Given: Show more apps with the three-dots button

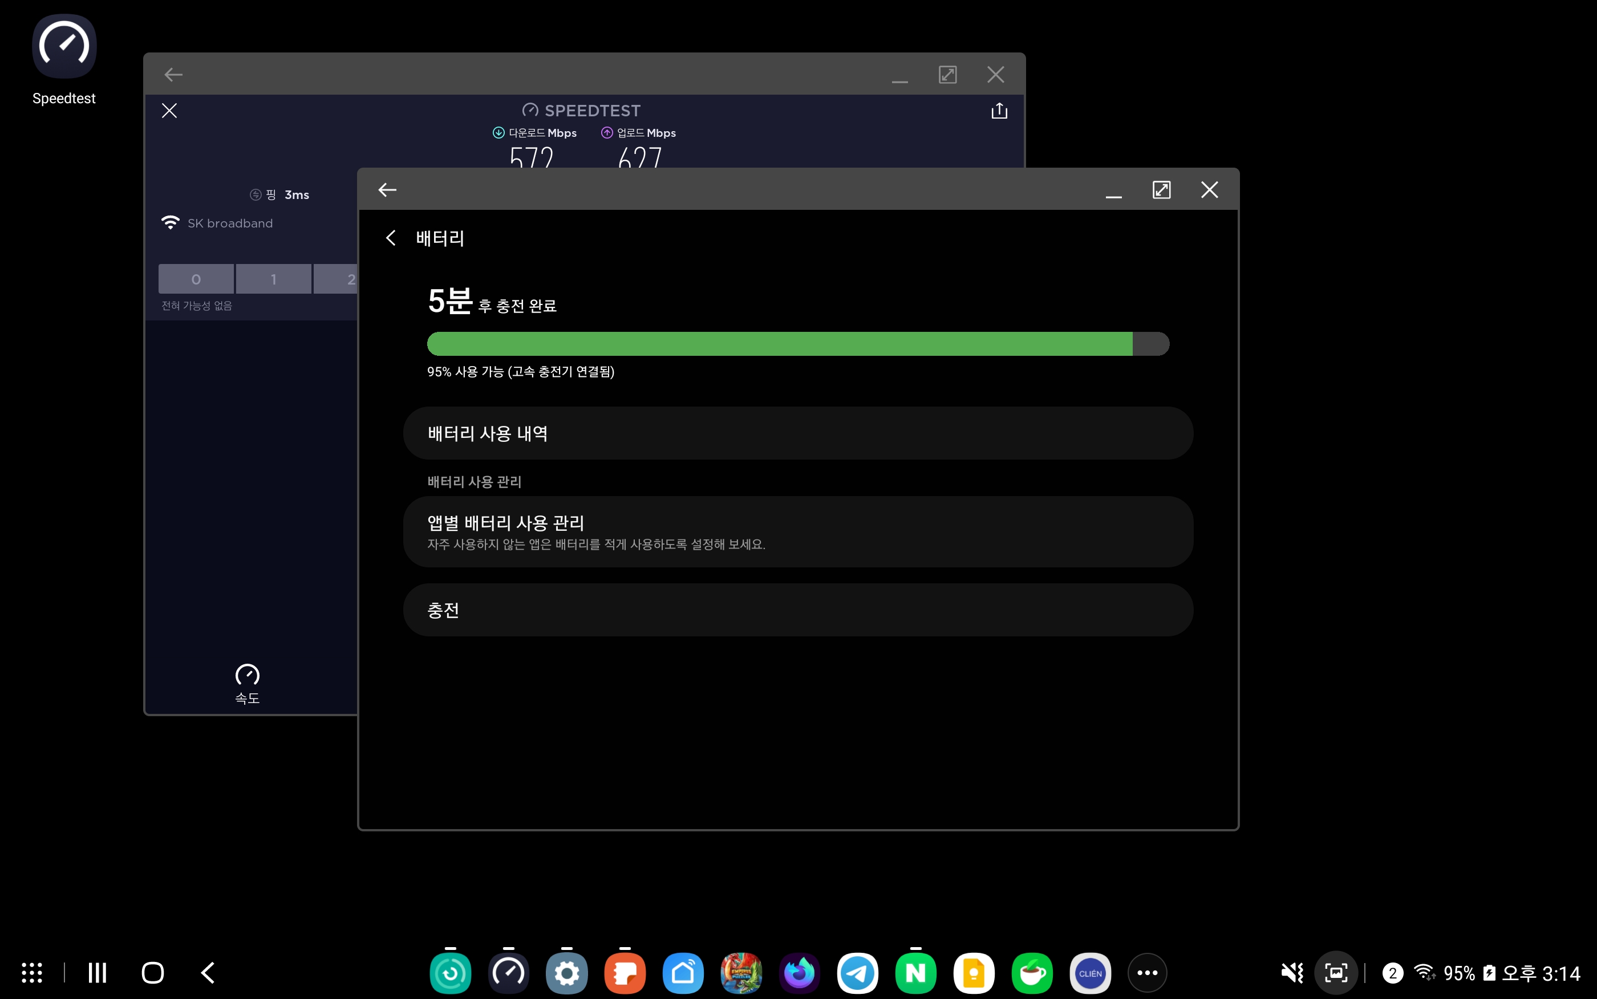Looking at the screenshot, I should tap(1147, 973).
